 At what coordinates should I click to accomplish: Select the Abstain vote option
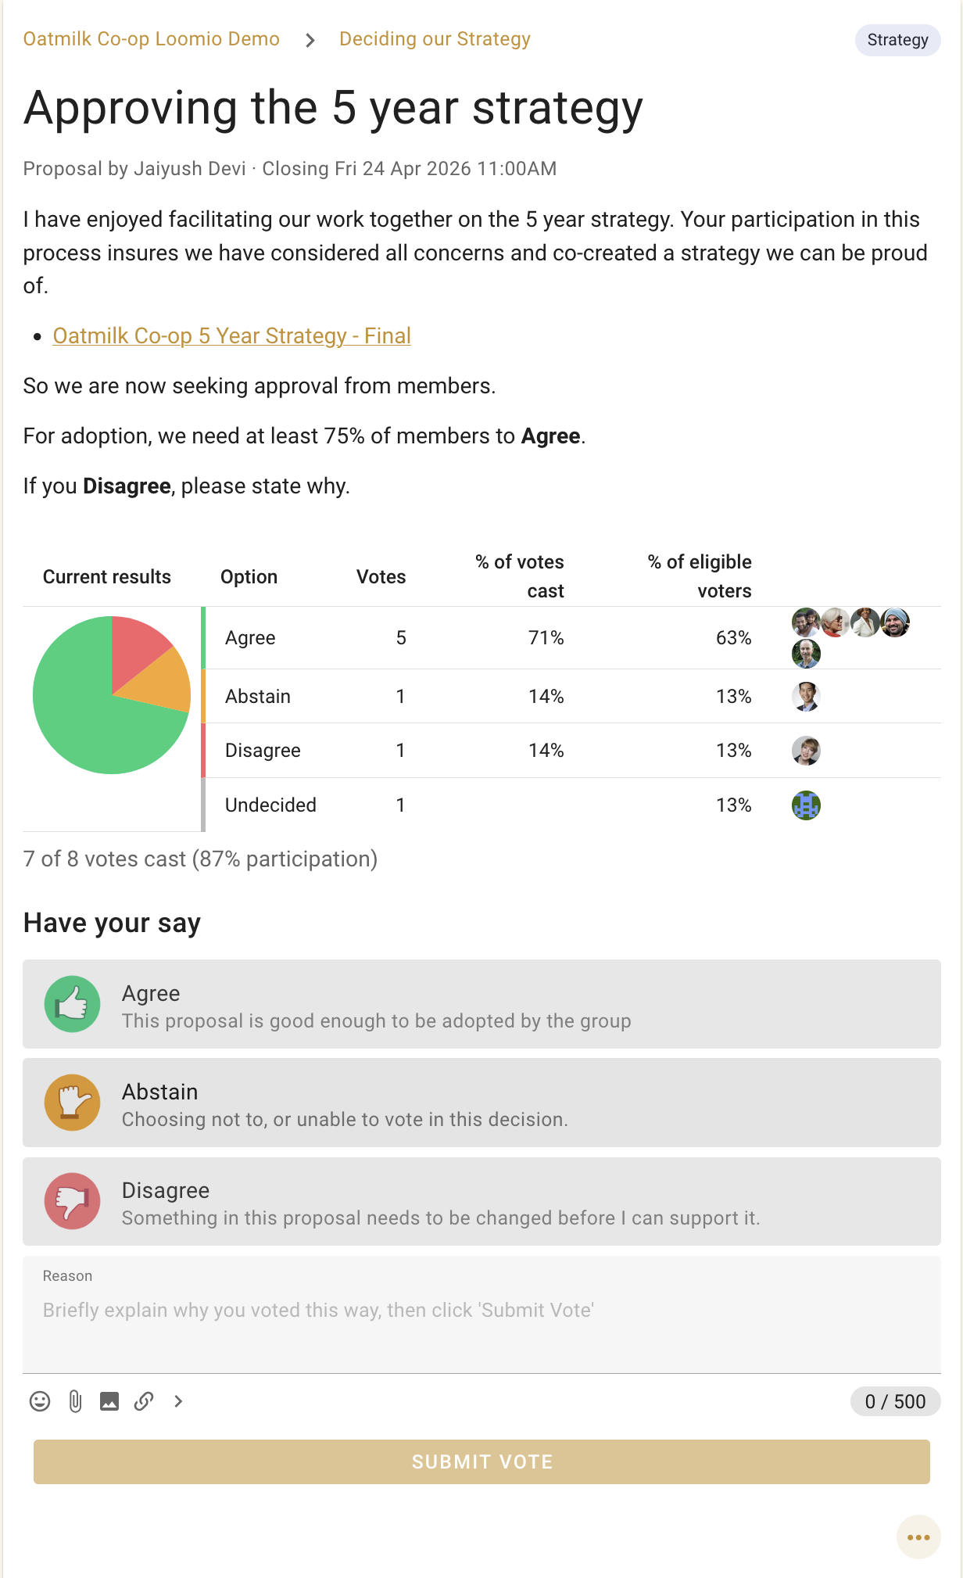481,1103
